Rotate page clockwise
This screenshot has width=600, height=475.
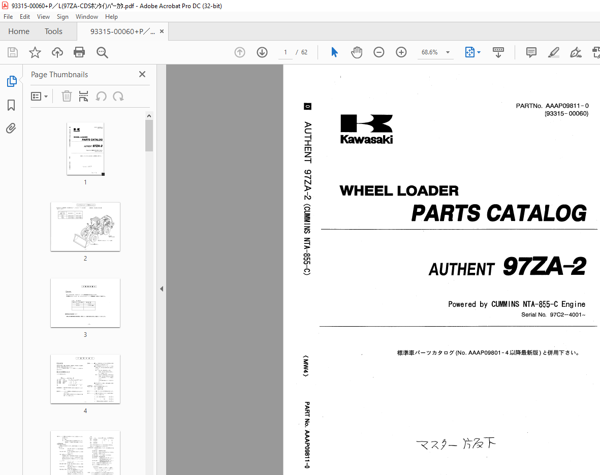pos(118,97)
